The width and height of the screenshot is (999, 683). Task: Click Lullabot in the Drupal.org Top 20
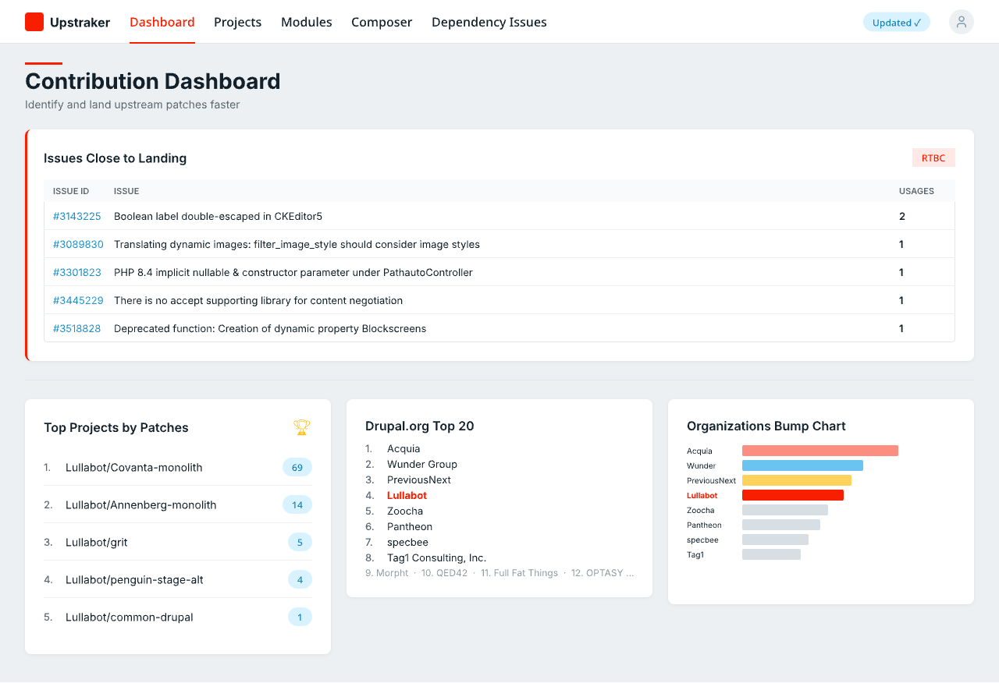tap(407, 495)
